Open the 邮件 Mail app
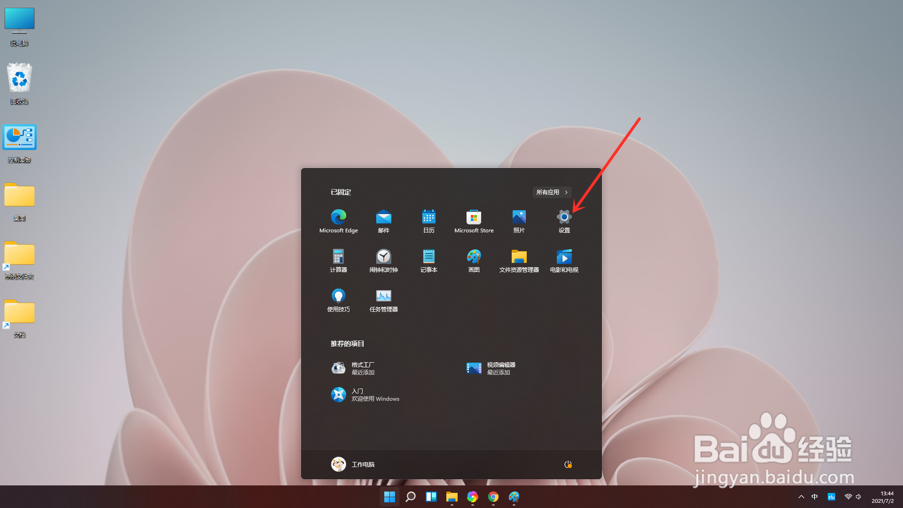This screenshot has height=508, width=903. tap(383, 221)
